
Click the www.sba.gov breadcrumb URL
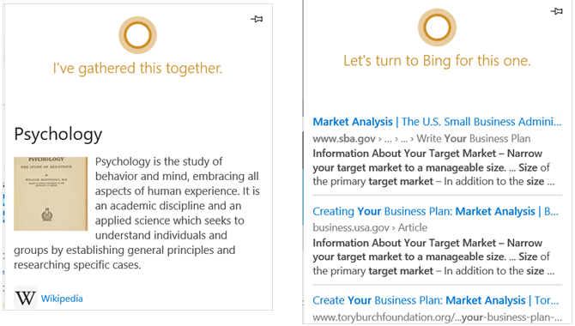pos(421,139)
